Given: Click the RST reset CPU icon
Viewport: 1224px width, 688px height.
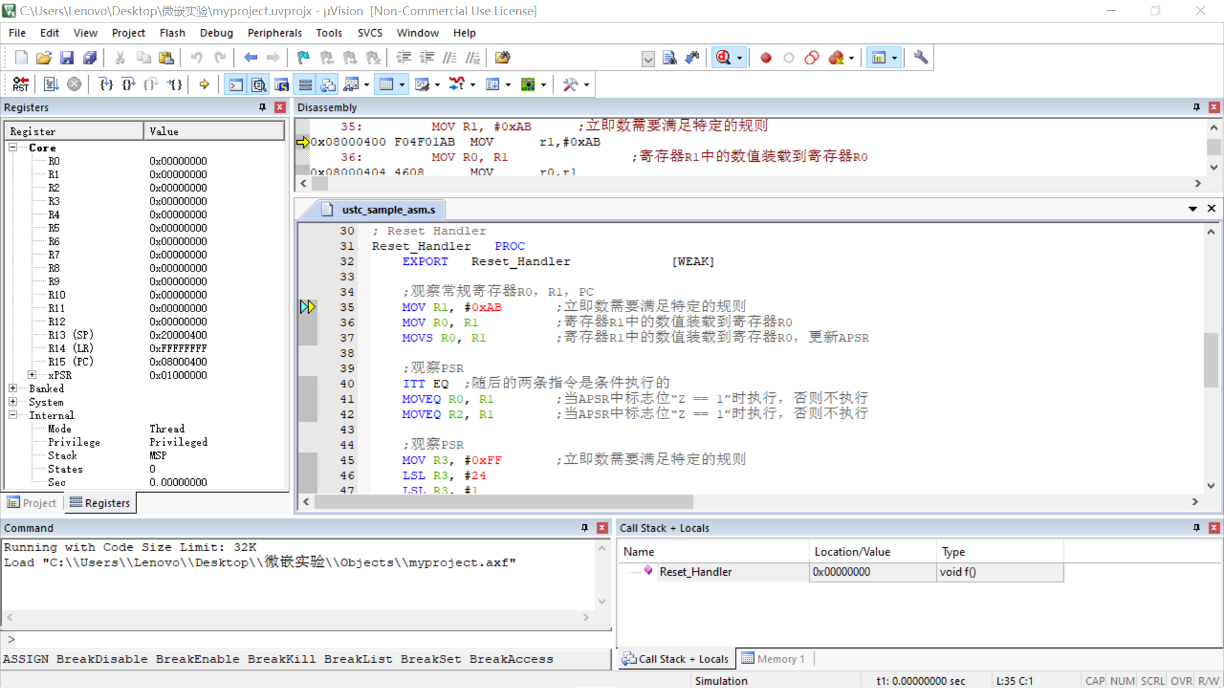Looking at the screenshot, I should tap(20, 84).
